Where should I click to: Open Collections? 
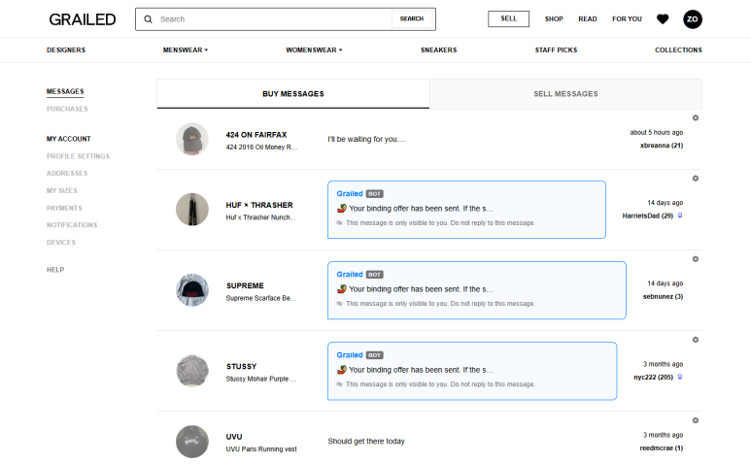(678, 50)
